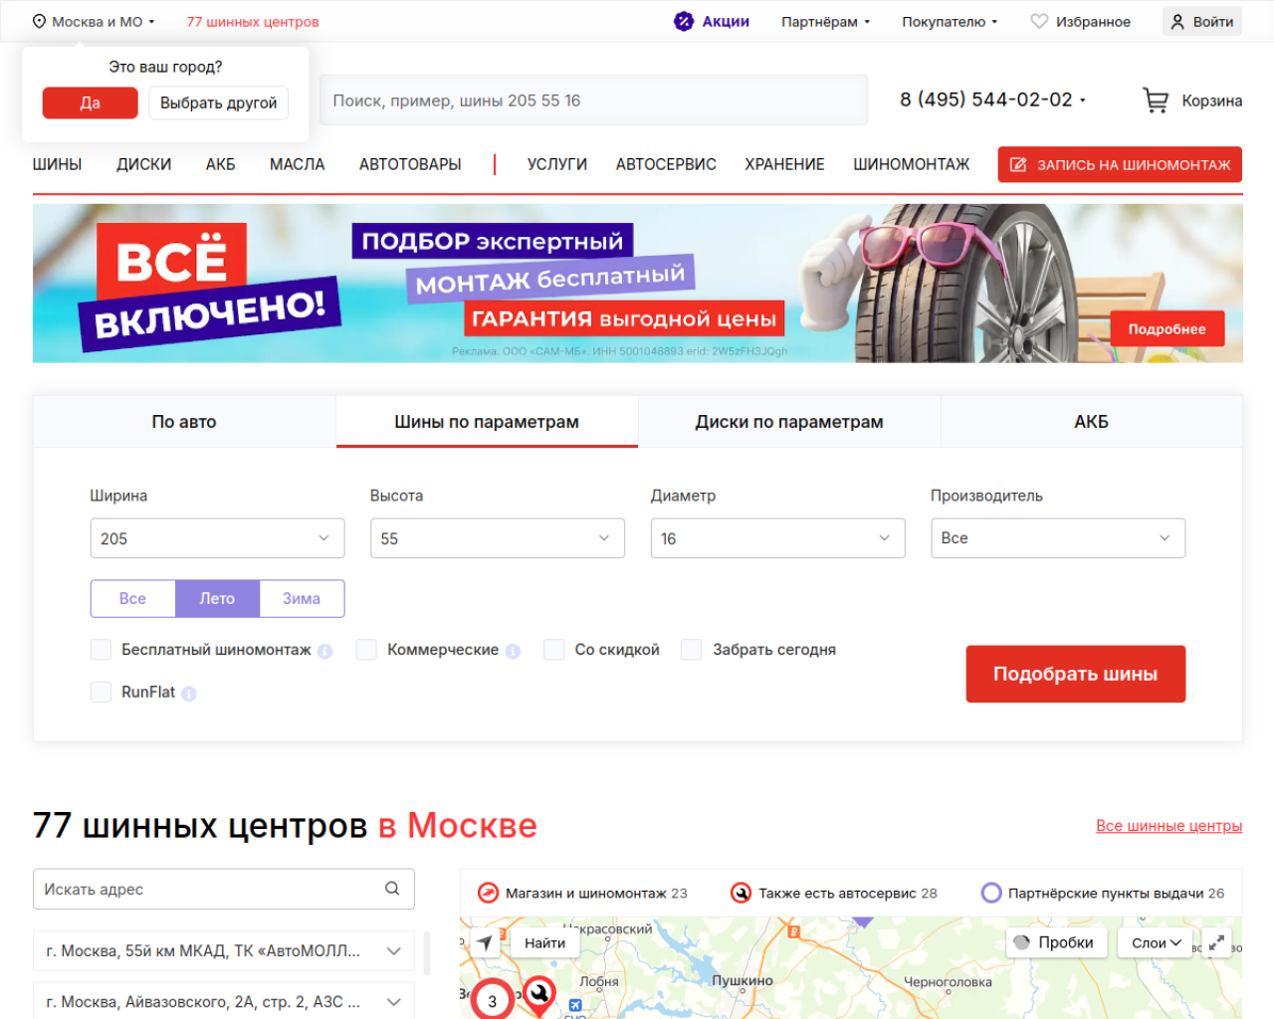Open the Слои map layers dropdown

coord(1156,942)
